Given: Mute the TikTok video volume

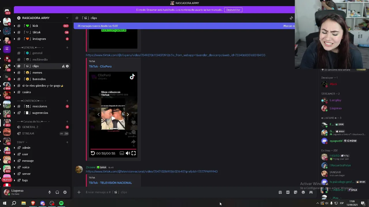Looking at the screenshot, I should tap(128, 153).
